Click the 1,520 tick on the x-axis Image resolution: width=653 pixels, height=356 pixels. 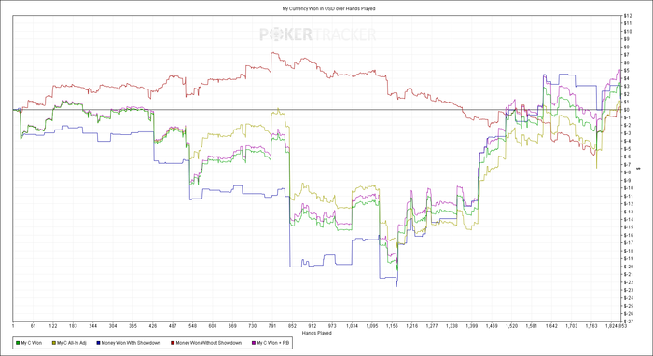[512, 327]
